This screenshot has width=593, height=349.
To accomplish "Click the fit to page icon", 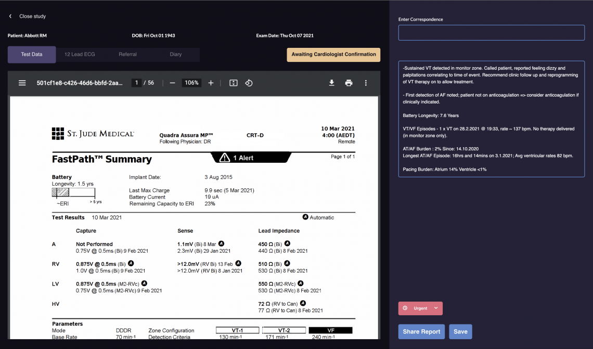I will click(234, 83).
